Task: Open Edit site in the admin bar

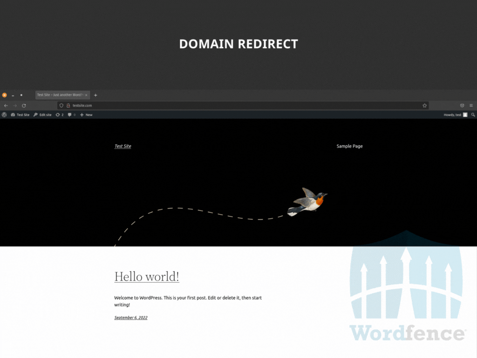Action: [x=42, y=115]
